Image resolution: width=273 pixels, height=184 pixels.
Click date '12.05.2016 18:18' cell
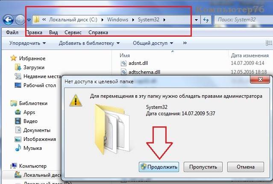(249, 72)
